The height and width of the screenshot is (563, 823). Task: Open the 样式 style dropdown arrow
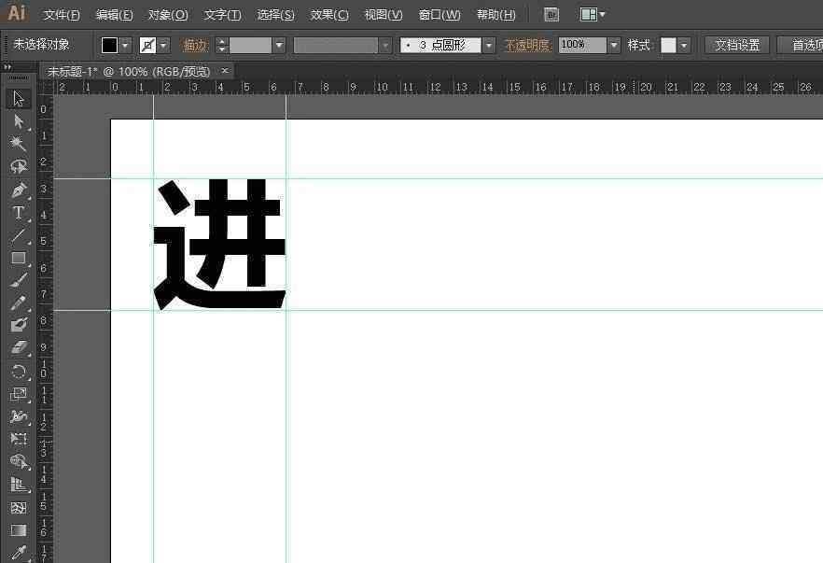tap(683, 45)
